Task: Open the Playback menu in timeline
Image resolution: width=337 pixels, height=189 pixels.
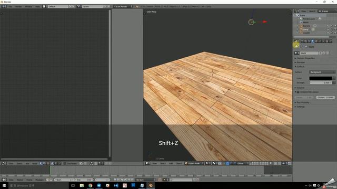Action: point(39,180)
